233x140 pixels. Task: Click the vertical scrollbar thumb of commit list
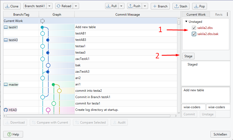pos(179,23)
